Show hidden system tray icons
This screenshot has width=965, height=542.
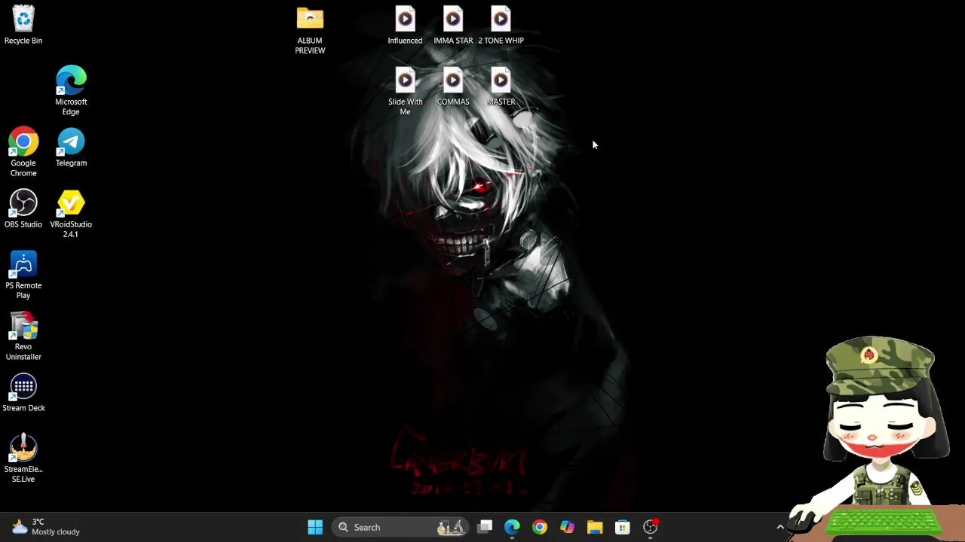point(780,527)
